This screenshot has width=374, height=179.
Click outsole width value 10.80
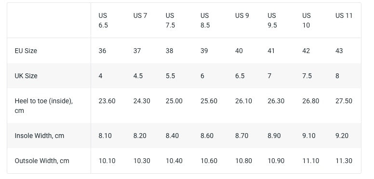click(x=243, y=161)
